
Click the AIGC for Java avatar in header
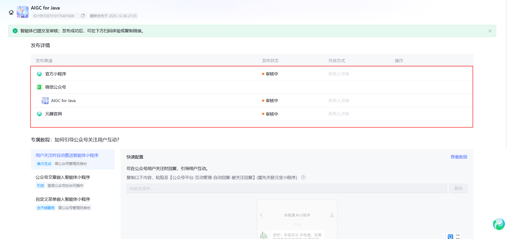pyautogui.click(x=23, y=12)
